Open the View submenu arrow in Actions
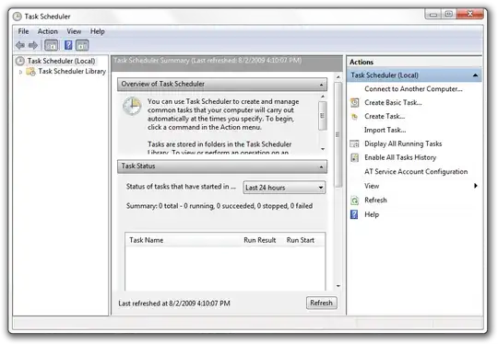 point(476,186)
